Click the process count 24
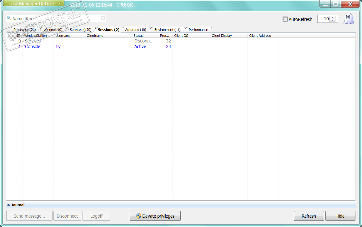The height and width of the screenshot is (227, 362). 168,47
